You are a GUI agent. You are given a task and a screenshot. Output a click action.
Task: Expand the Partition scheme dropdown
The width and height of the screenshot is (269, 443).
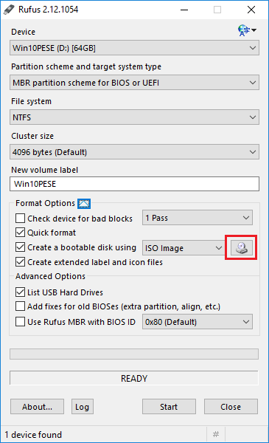click(x=134, y=83)
